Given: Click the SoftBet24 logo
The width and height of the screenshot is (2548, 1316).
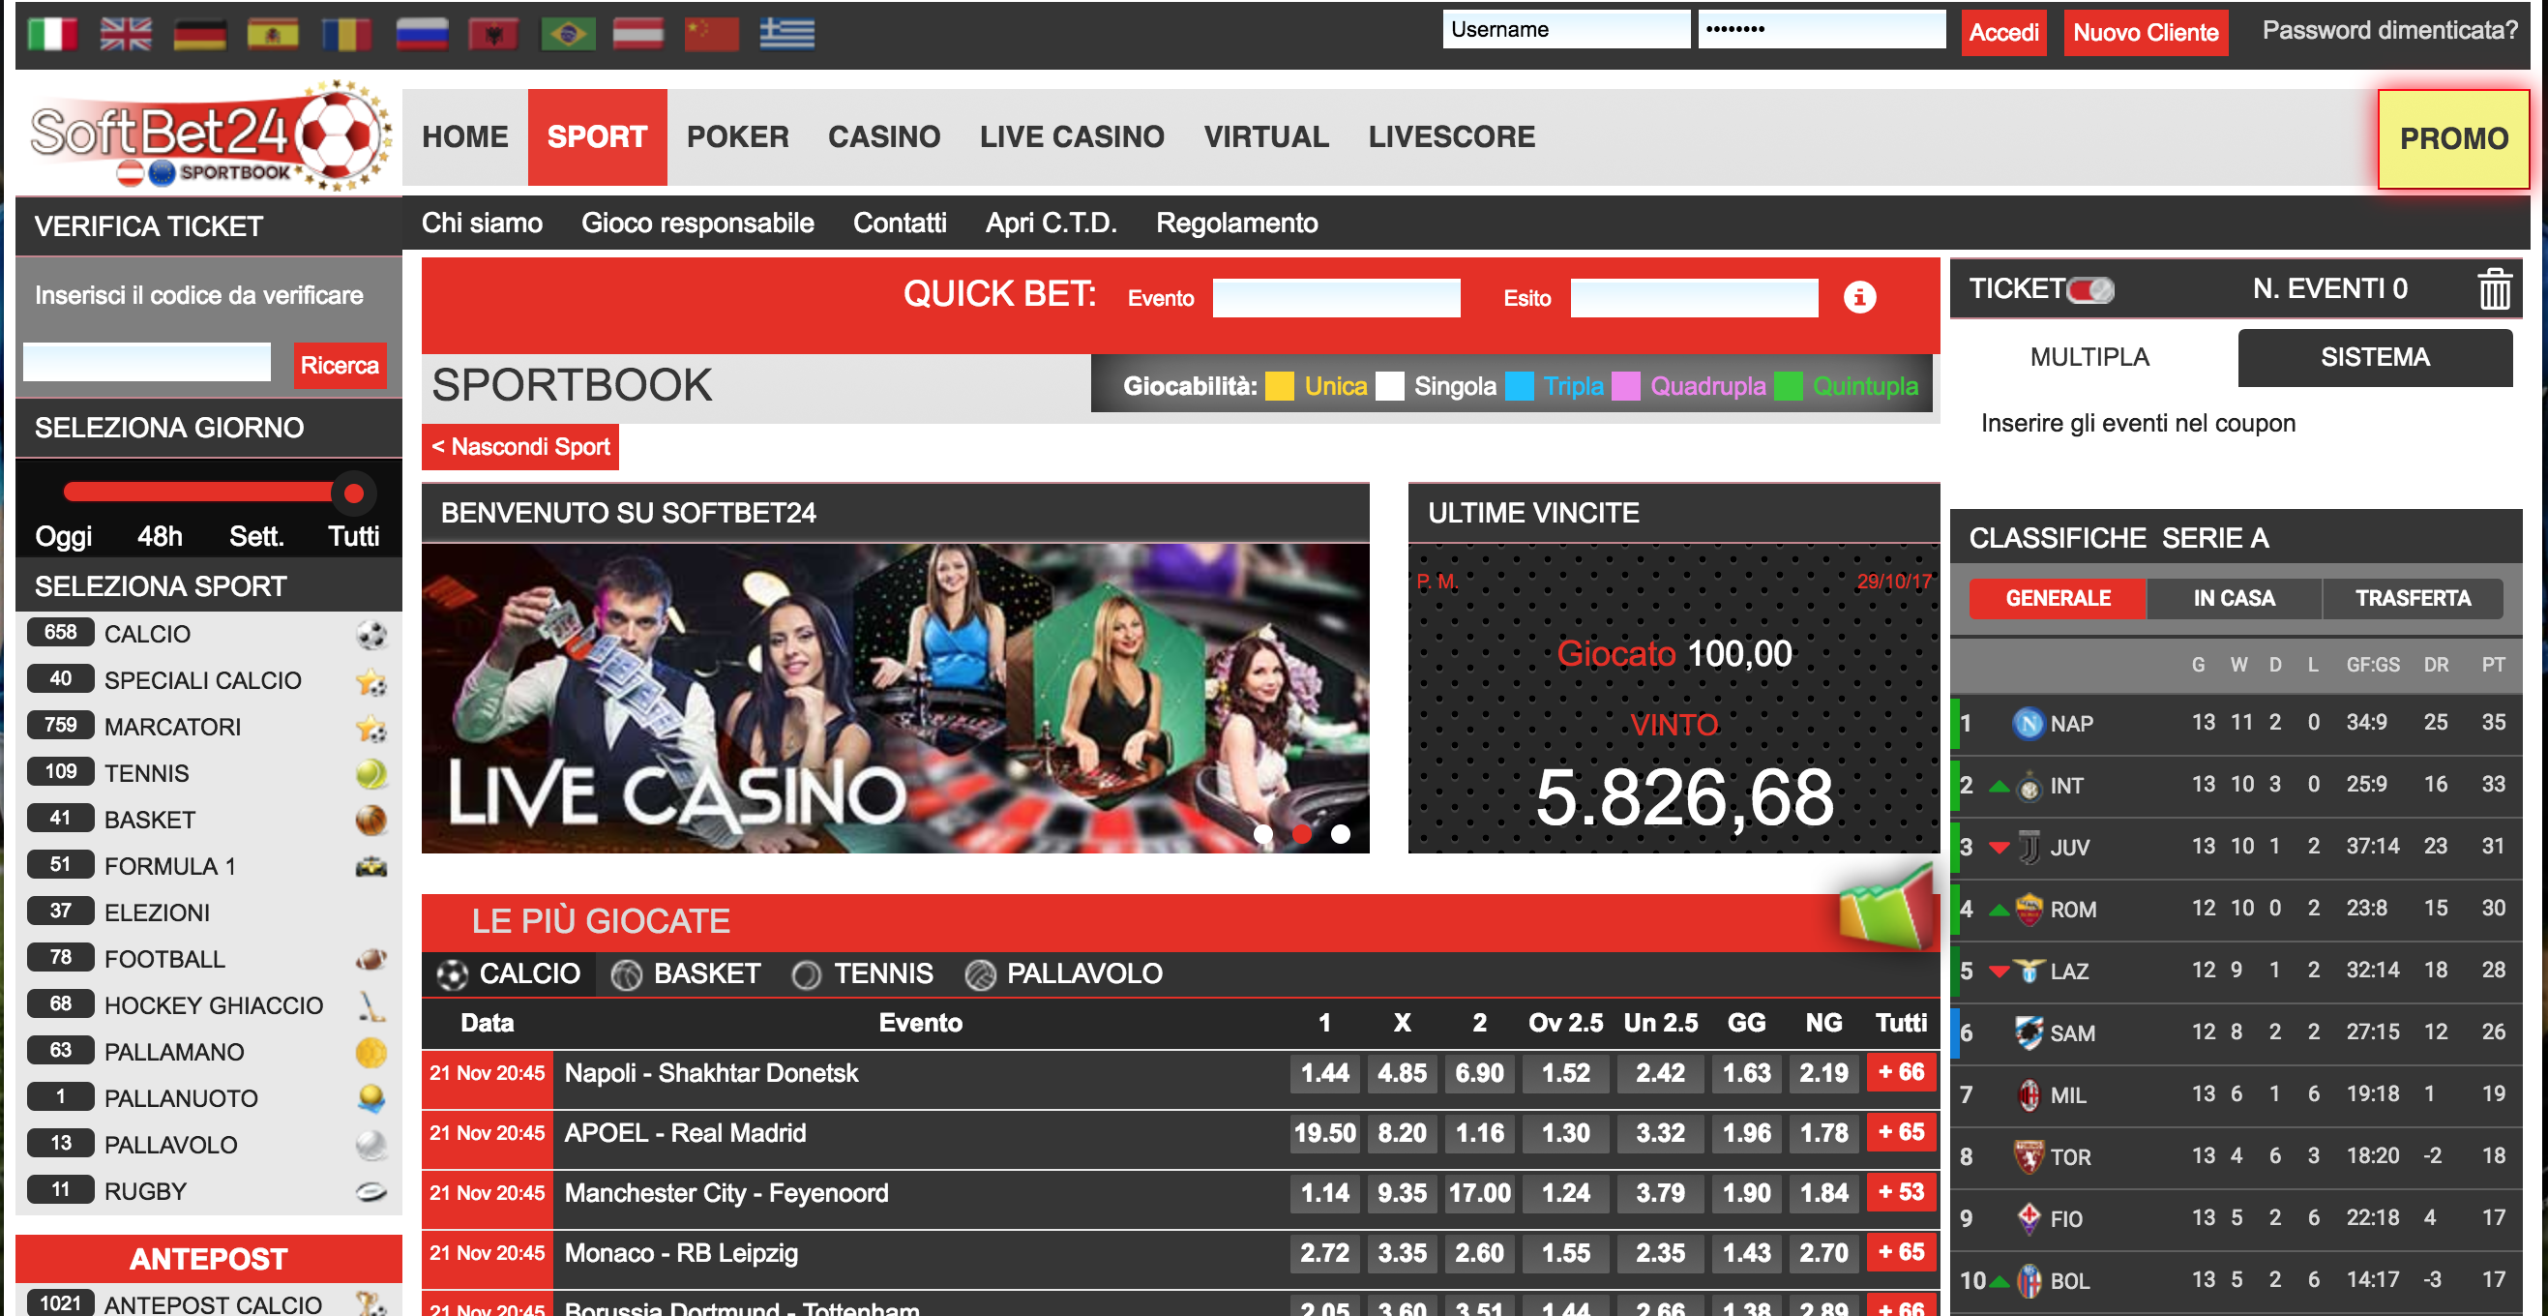Looking at the screenshot, I should click(x=209, y=135).
